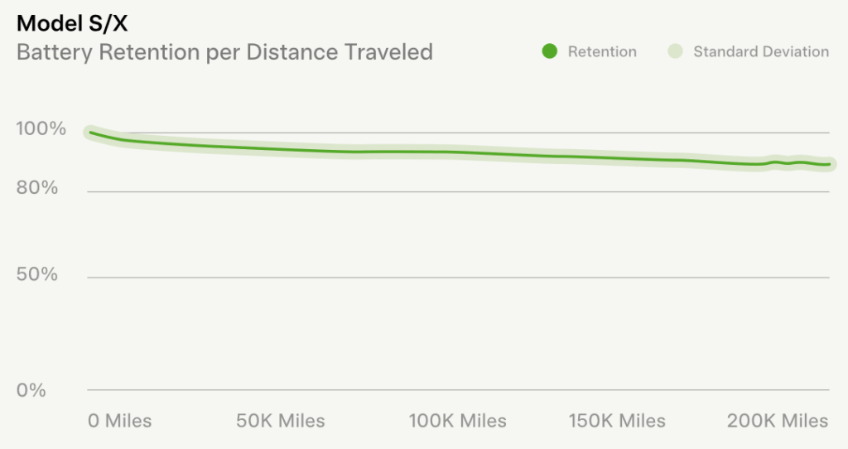848x449 pixels.
Task: Toggle the Standard Deviation legend label
Action: 760,51
